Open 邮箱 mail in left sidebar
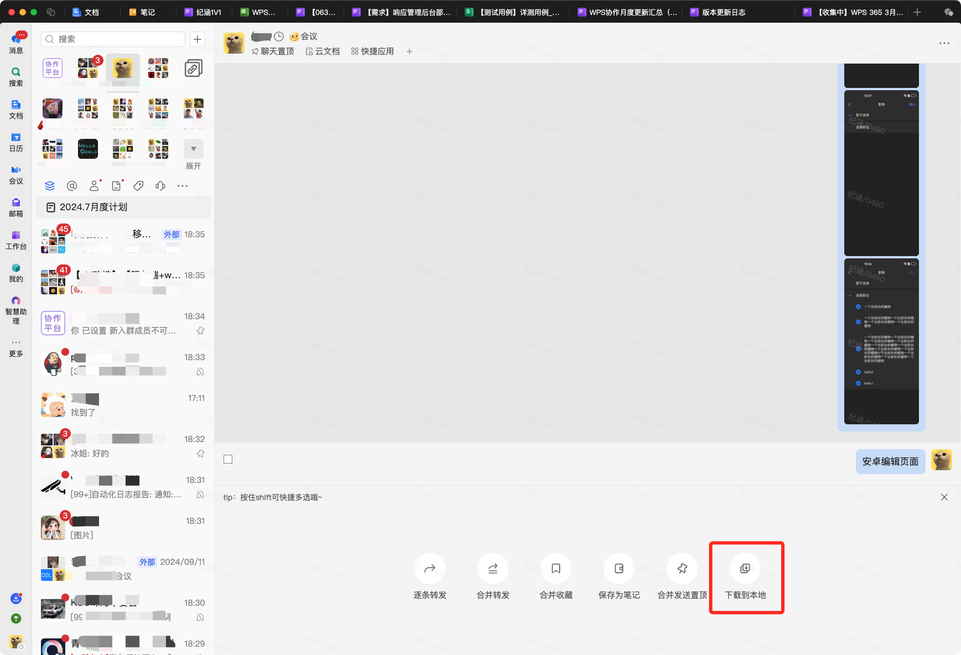Screen dimensions: 961x655 point(16,207)
